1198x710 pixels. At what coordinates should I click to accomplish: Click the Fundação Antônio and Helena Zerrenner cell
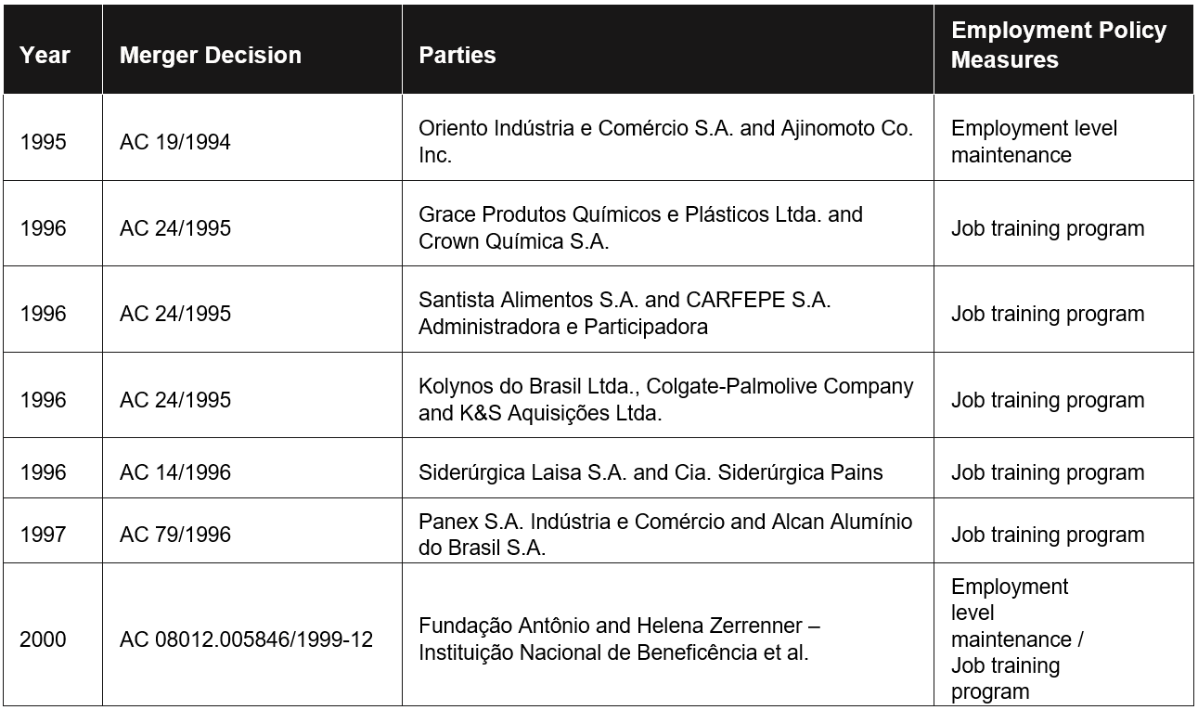tap(668, 635)
